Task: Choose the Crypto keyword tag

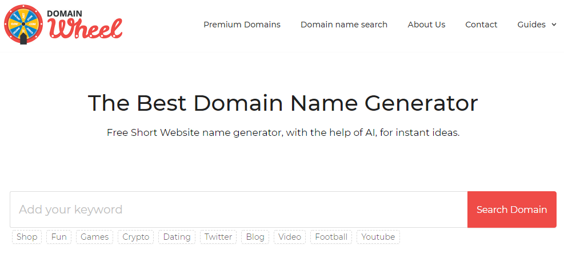Action: coord(136,237)
